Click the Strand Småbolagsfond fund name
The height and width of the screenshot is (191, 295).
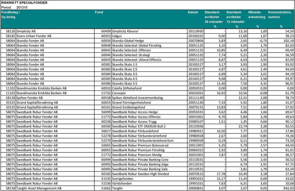pyautogui.click(x=128, y=107)
